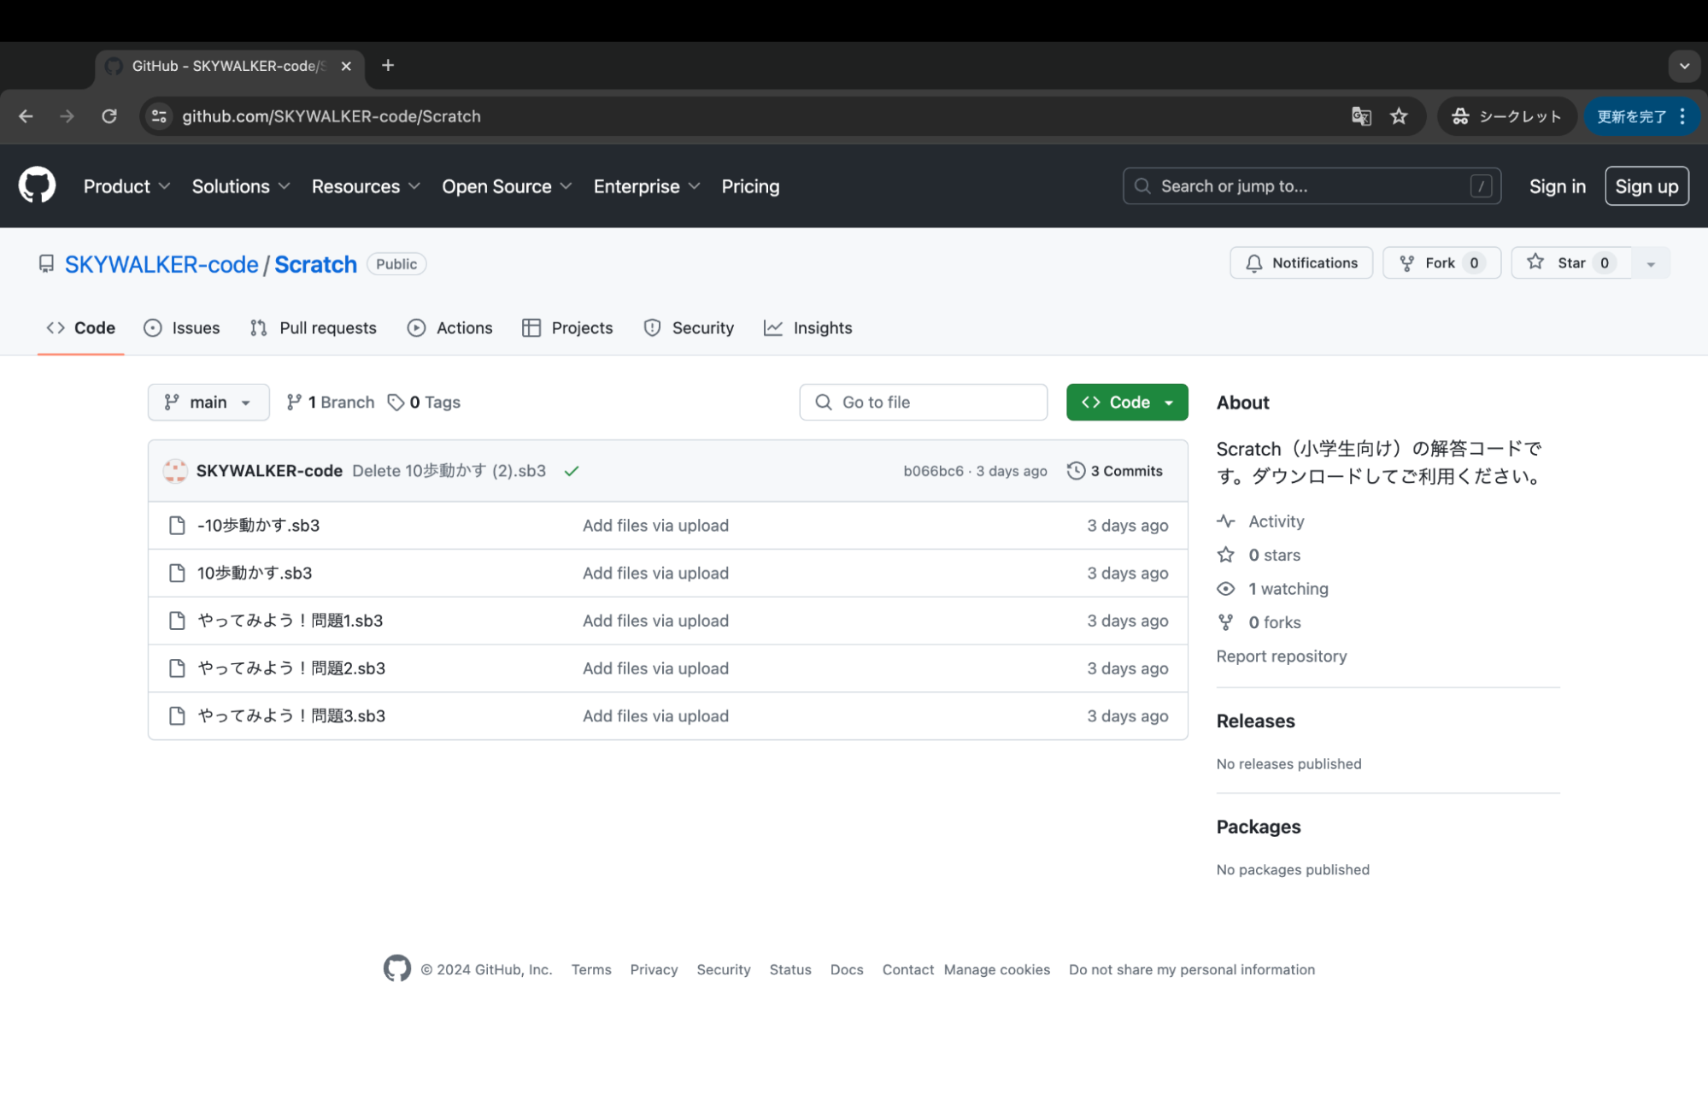The height and width of the screenshot is (1112, 1708).
Task: Click the browser address bar URL
Action: [x=332, y=116]
